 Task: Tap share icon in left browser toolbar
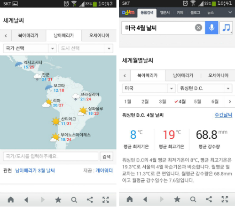[90, 200]
